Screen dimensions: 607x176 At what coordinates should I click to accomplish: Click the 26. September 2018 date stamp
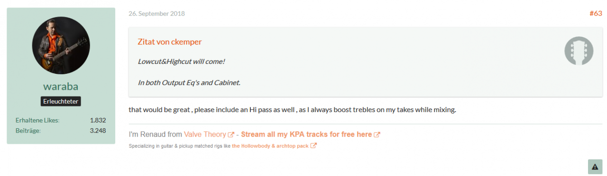[x=156, y=13]
